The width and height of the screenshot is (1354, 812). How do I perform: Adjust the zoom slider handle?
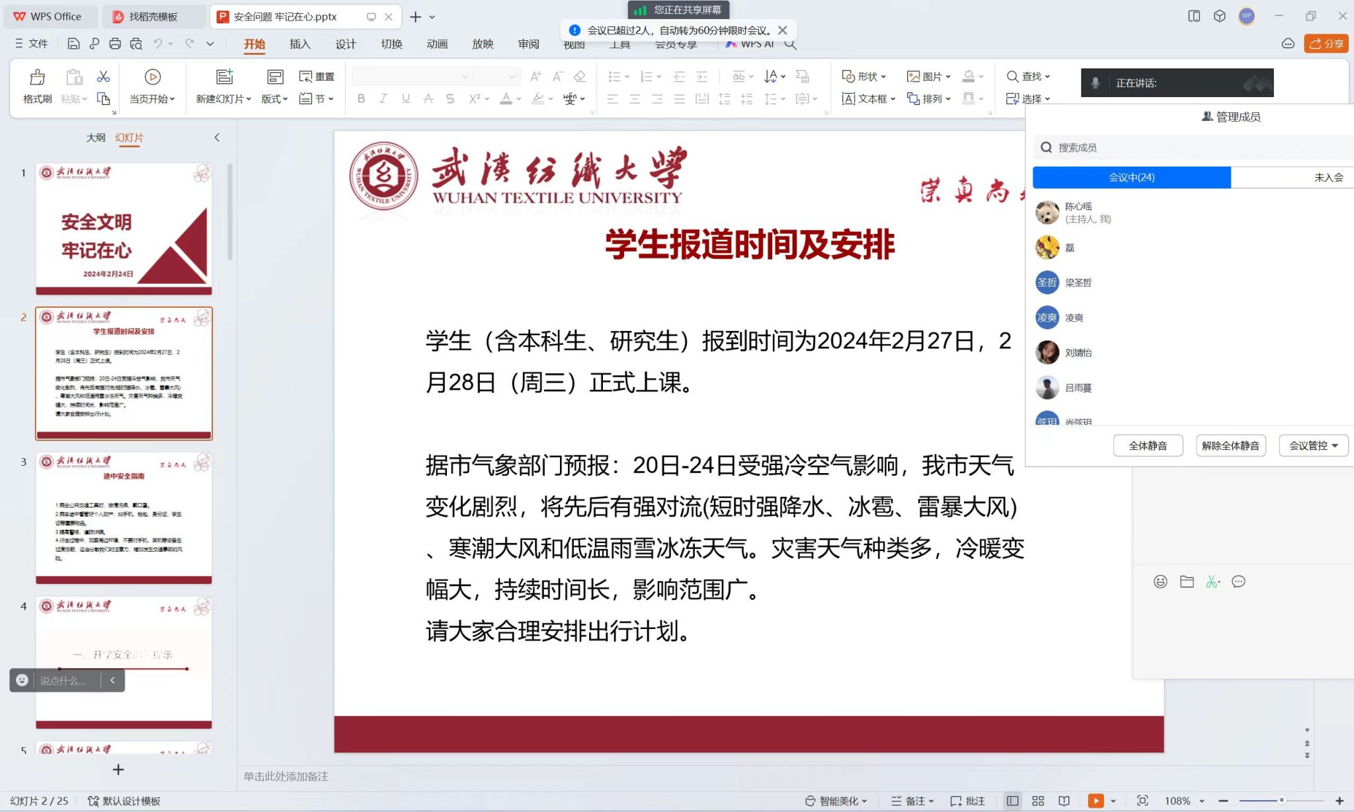coord(1281,801)
